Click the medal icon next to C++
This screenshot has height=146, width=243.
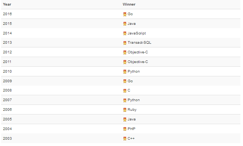pos(125,139)
